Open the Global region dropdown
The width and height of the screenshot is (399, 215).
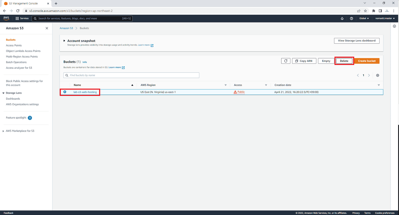point(364,18)
